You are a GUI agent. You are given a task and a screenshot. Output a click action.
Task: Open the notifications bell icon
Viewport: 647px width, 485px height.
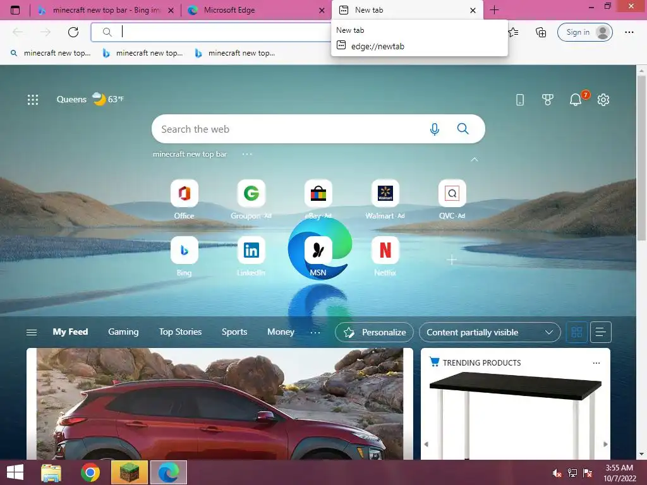tap(576, 99)
